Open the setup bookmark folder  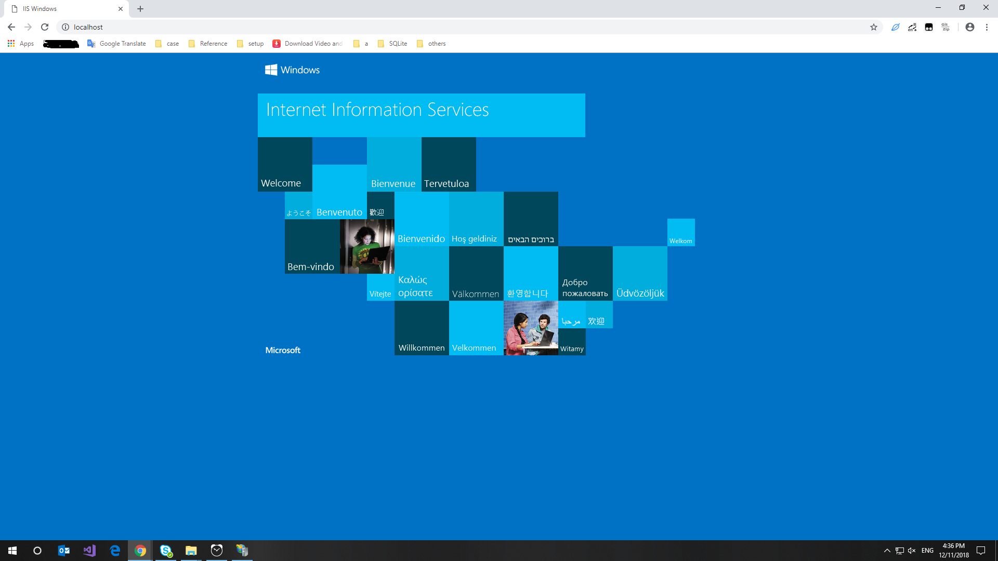[x=251, y=44]
